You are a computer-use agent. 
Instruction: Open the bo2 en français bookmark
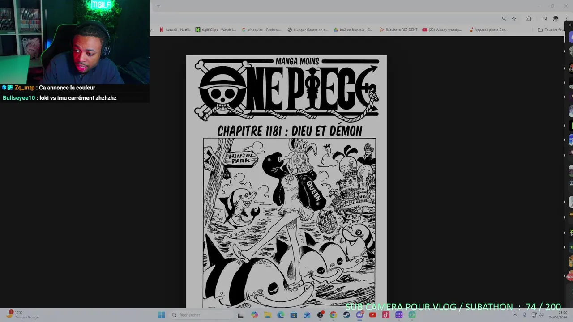click(353, 30)
